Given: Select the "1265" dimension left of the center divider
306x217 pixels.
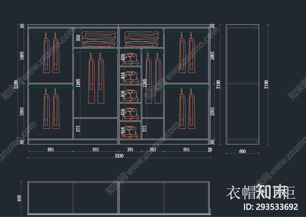Looking at the screenshot, I should (x=78, y=83).
